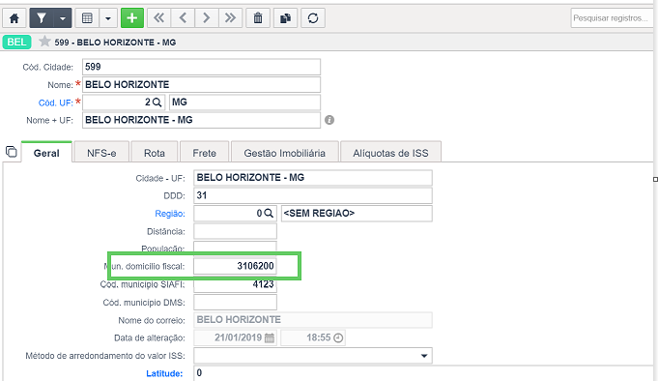Advance to the next record
The height and width of the screenshot is (381, 658).
click(207, 18)
